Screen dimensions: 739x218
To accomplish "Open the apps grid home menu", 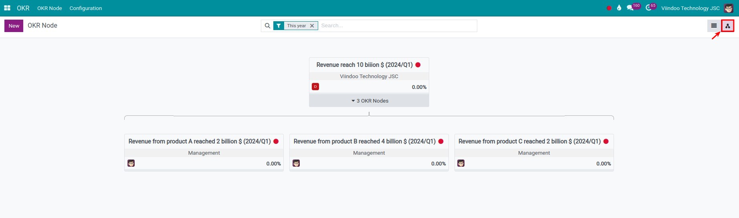I will click(x=7, y=8).
